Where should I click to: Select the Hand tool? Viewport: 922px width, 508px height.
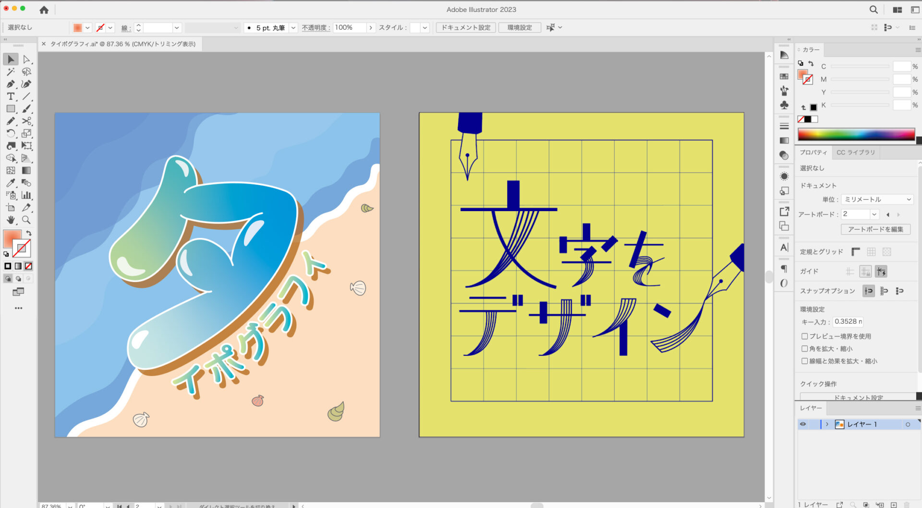pos(11,220)
